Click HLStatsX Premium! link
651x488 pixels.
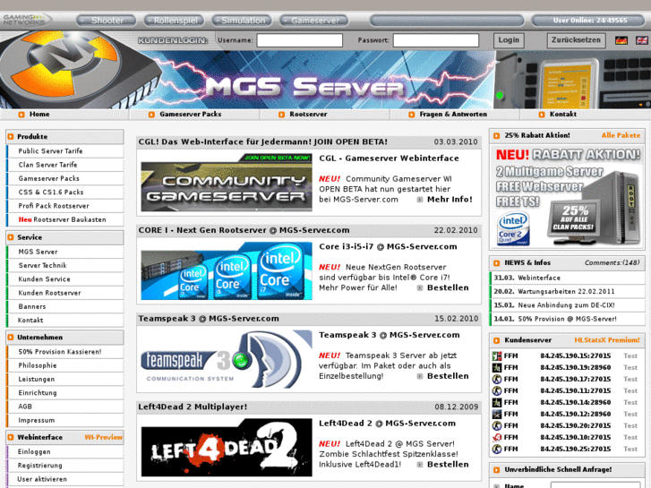(x=607, y=340)
